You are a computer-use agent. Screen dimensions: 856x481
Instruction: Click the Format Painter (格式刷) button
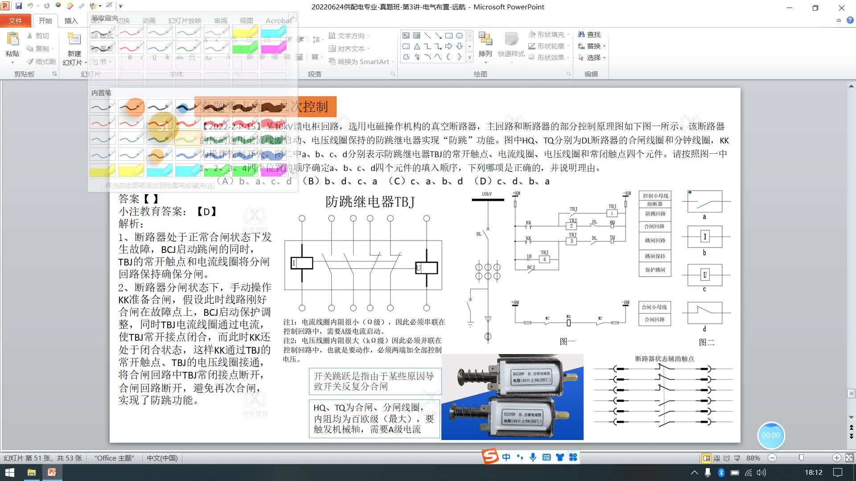pos(41,61)
